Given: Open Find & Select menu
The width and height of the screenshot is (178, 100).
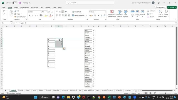Looking at the screenshot, I should 166,14.
